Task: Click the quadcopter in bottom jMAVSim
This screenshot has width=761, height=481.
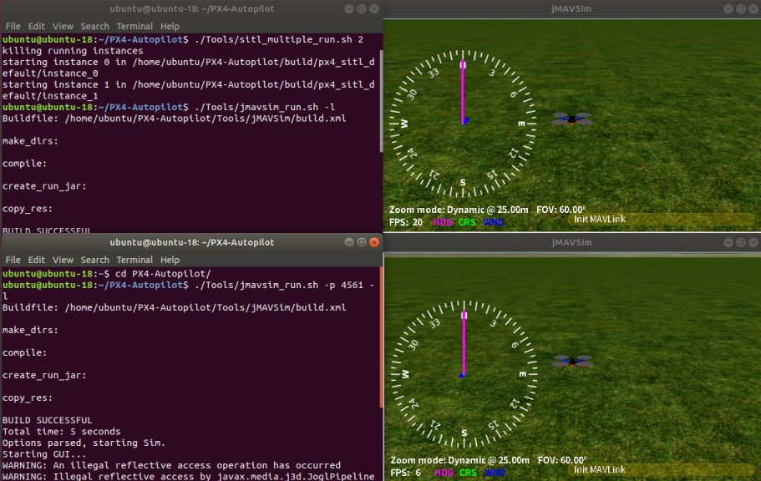Action: point(573,362)
